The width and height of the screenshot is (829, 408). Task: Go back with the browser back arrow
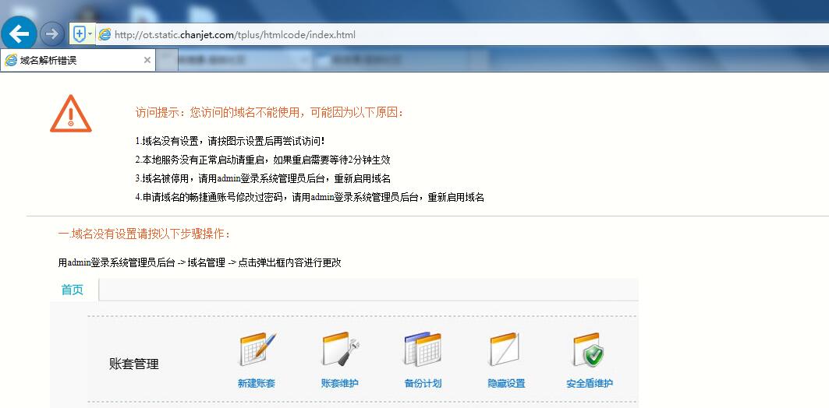click(19, 34)
